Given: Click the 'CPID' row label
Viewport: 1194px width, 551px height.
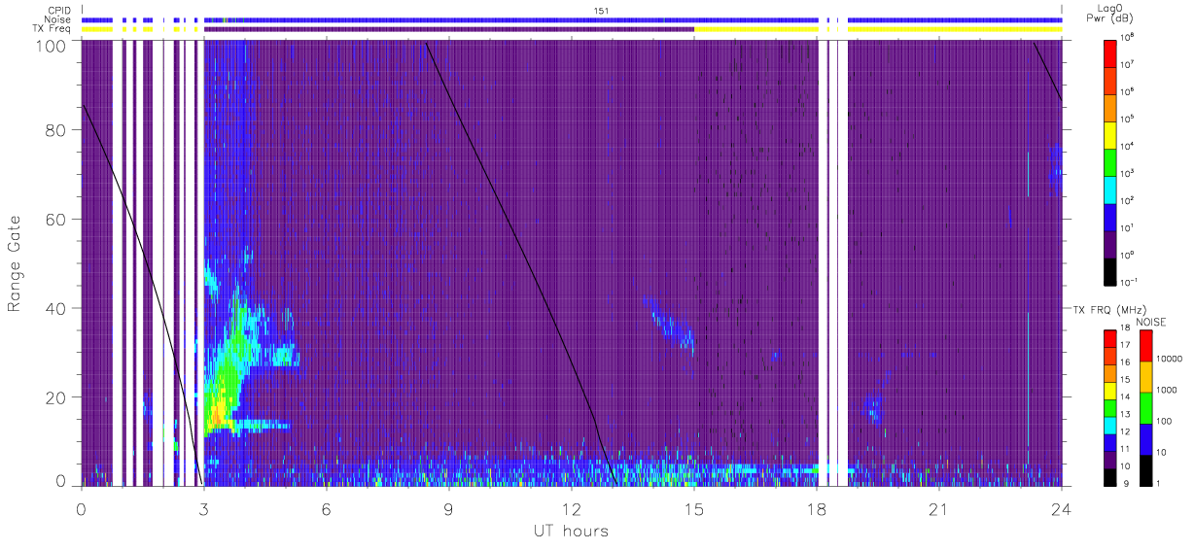Looking at the screenshot, I should pyautogui.click(x=59, y=10).
